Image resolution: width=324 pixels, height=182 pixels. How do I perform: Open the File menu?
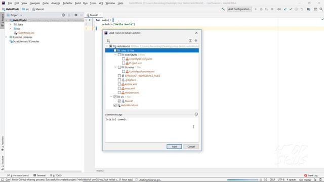[x=10, y=3]
